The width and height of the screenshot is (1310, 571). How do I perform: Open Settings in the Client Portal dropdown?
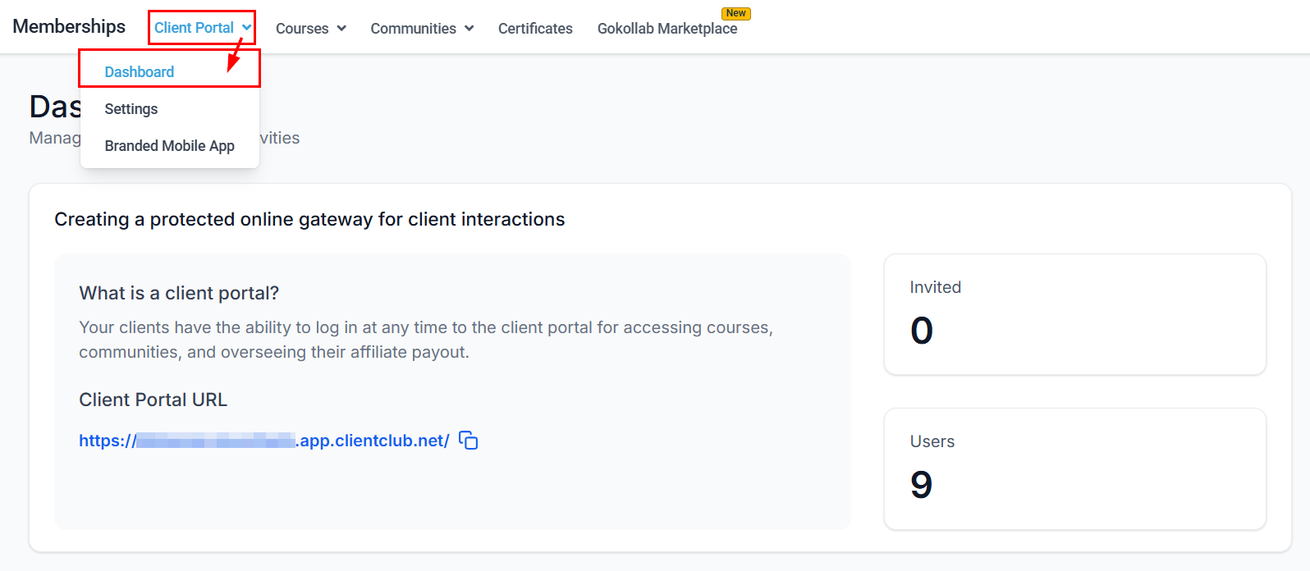(131, 109)
